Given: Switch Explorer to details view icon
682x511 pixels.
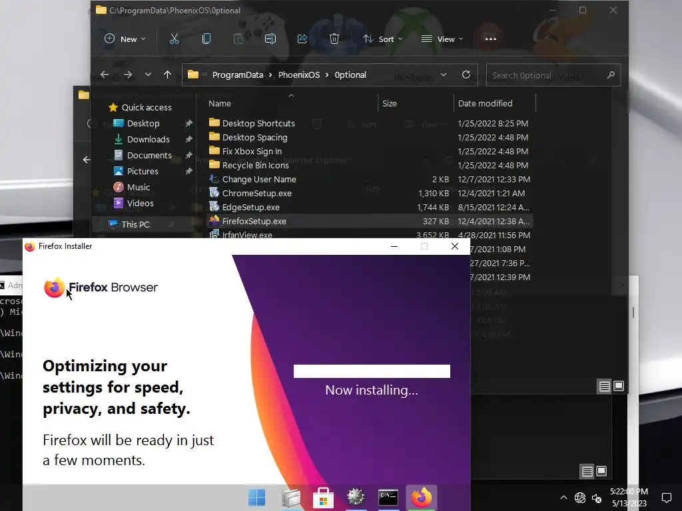Looking at the screenshot, I should [x=605, y=386].
